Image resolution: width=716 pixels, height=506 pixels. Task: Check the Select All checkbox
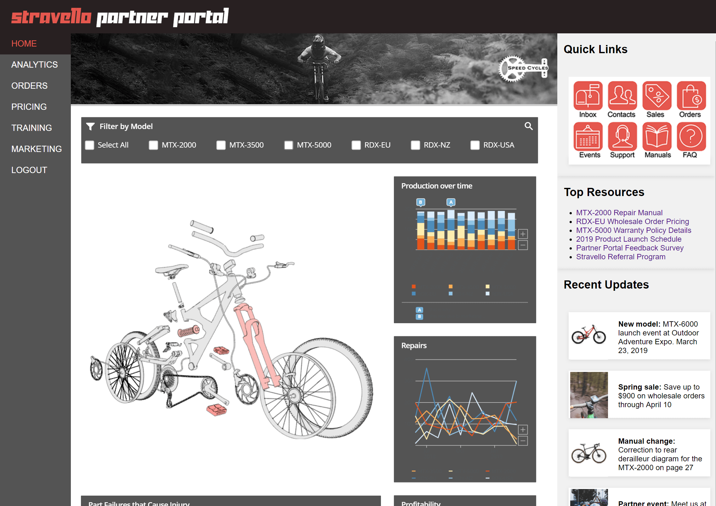[x=90, y=145]
